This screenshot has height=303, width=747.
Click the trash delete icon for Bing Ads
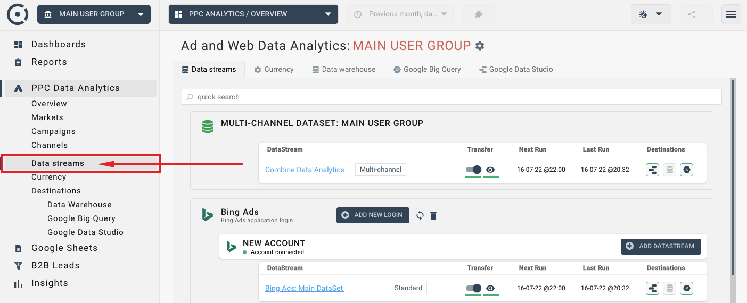coord(433,215)
